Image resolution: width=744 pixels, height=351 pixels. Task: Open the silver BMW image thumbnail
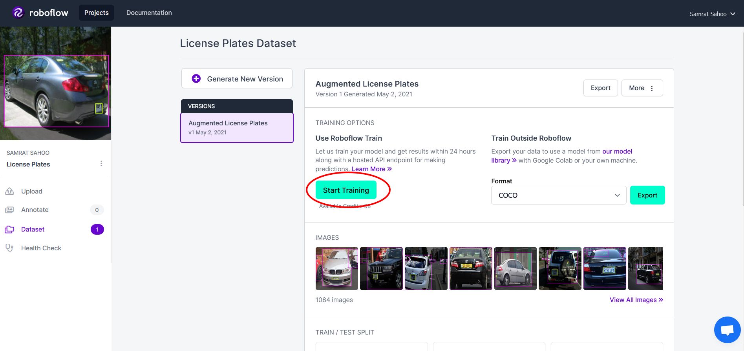coord(337,268)
